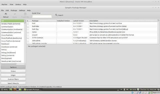Open Synaptic Settings menu
Screen dimensions: 160x94
22,11
